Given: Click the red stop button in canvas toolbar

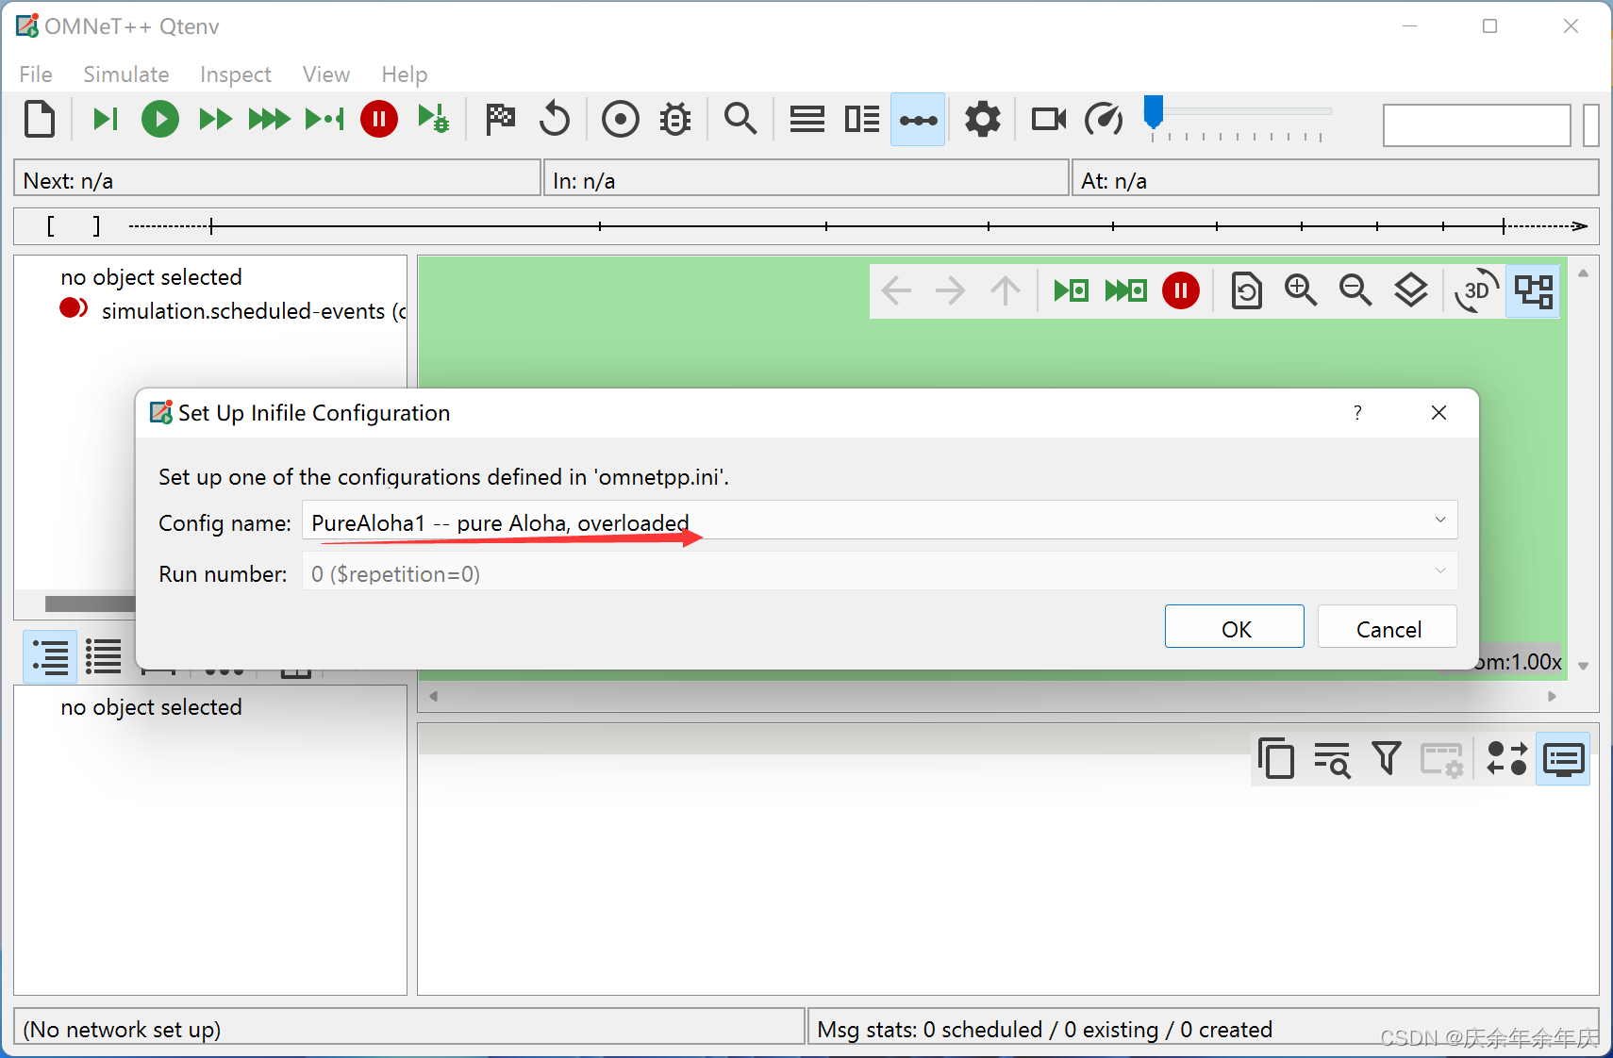Looking at the screenshot, I should pos(1181,290).
